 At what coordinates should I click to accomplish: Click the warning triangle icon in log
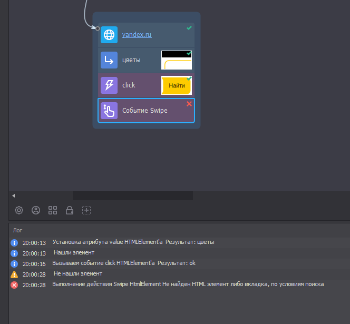tap(14, 274)
